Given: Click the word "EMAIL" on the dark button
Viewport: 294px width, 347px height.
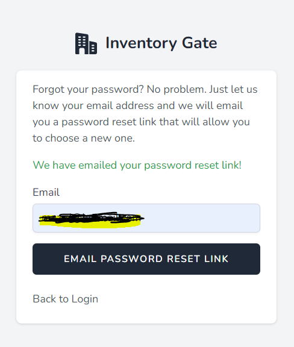Looking at the screenshot, I should coord(80,259).
